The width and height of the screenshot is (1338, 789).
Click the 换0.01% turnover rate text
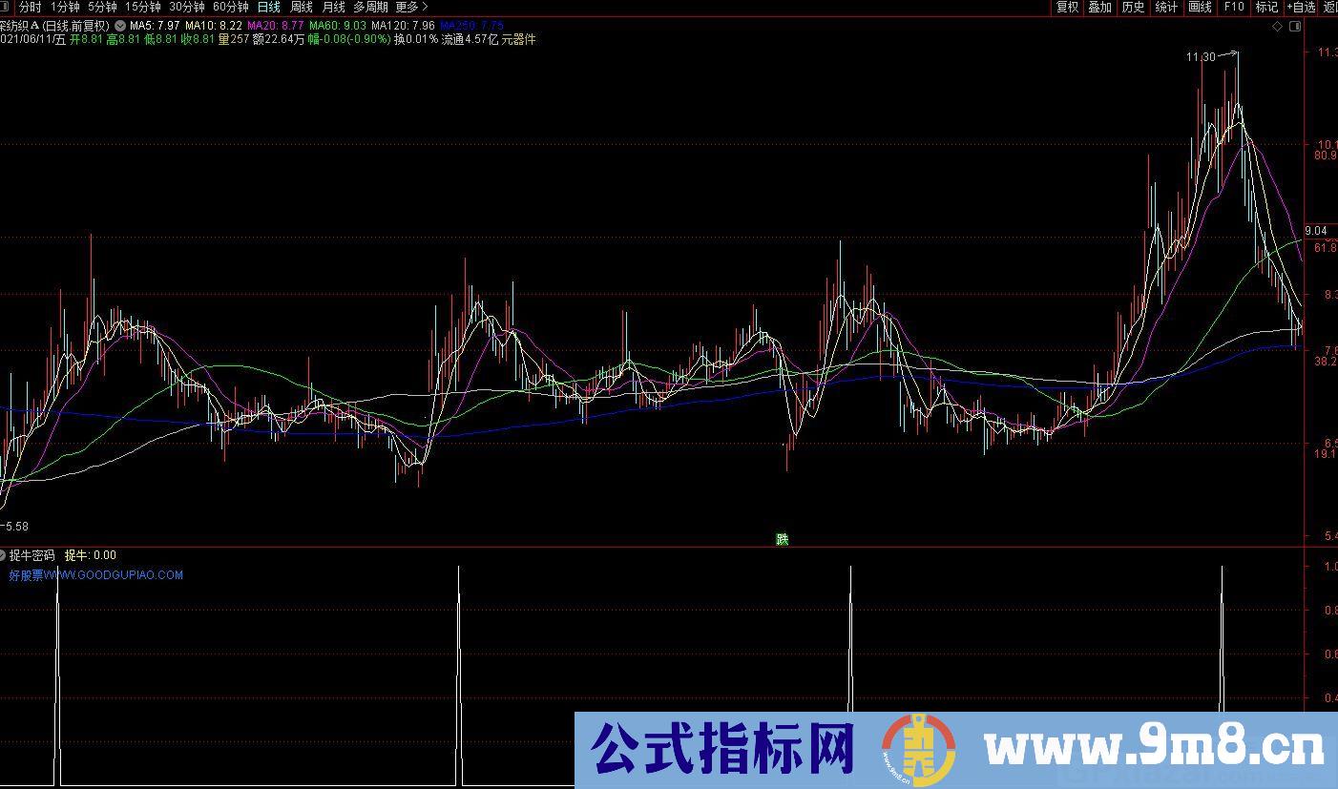coord(417,40)
